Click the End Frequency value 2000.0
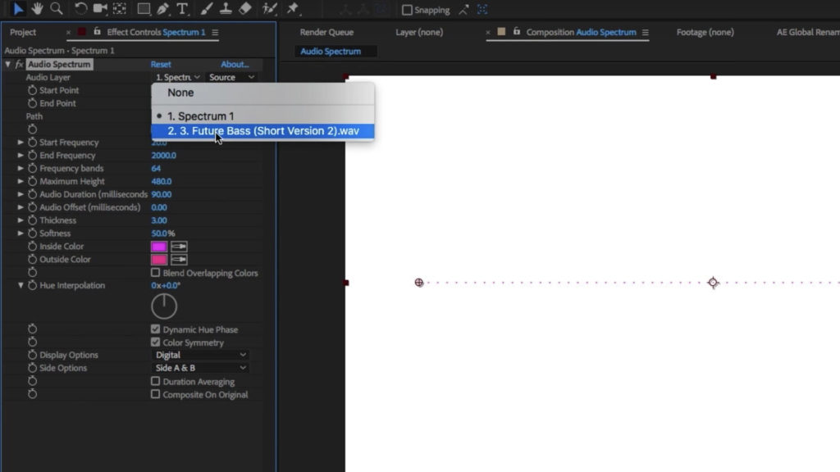Image resolution: width=840 pixels, height=472 pixels. (163, 155)
